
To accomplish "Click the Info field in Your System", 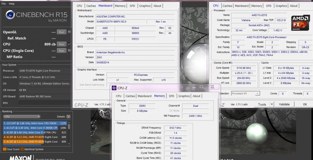I will [44, 103].
